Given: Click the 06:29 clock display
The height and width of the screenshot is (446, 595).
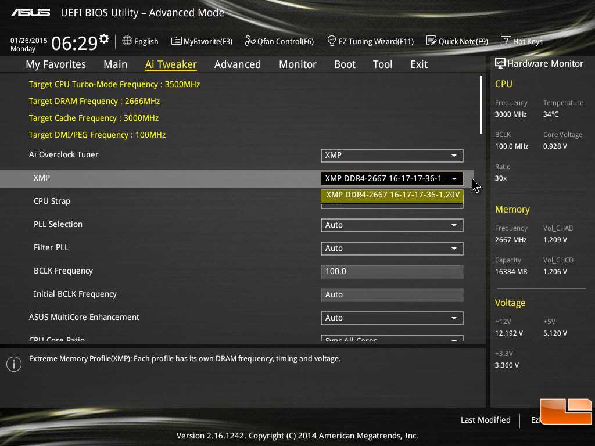Looking at the screenshot, I should point(74,43).
